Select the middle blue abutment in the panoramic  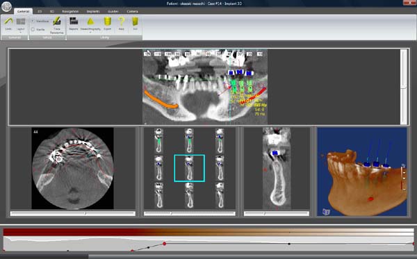(240, 72)
